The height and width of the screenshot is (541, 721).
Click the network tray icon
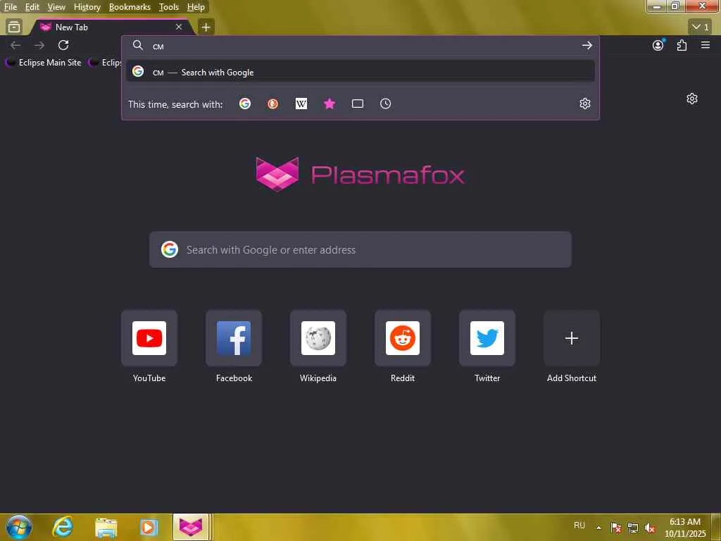point(633,527)
